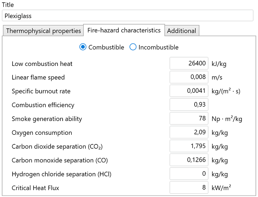Select the Carbon monoxide separation field
258x197 pixels.
[x=189, y=160]
